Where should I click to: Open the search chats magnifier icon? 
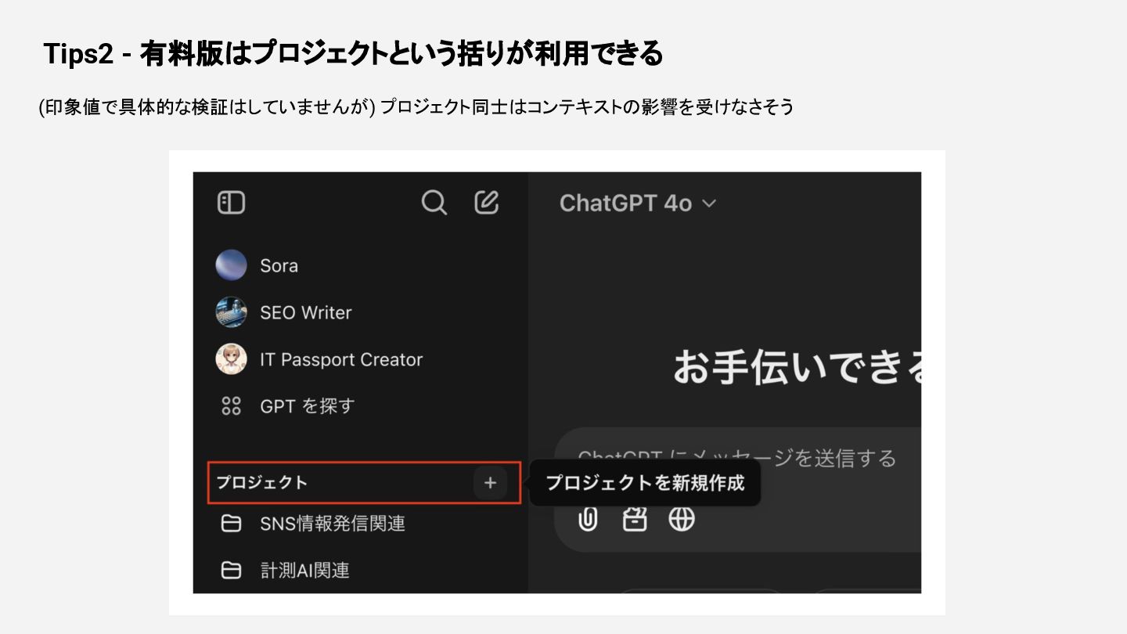(434, 203)
